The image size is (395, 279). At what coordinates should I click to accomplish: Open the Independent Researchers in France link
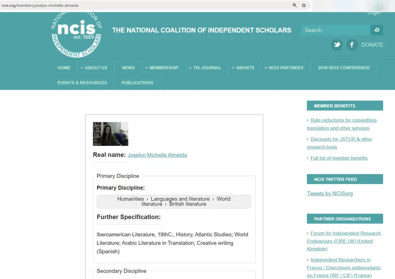point(344,268)
